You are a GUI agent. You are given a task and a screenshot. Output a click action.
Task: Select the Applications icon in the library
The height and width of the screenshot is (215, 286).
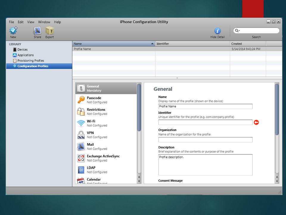(15, 55)
